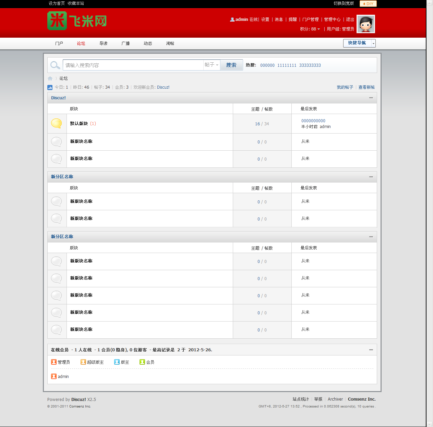This screenshot has width=433, height=427.
Task: Open the 消息 messages link
Action: coord(279,20)
